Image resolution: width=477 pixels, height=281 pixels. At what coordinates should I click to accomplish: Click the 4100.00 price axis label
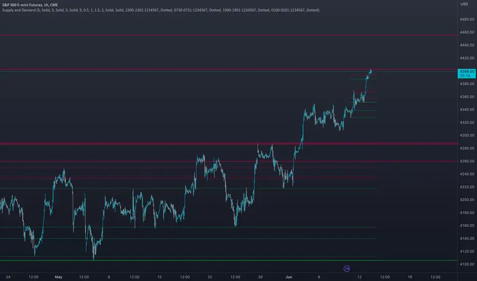coord(467,264)
